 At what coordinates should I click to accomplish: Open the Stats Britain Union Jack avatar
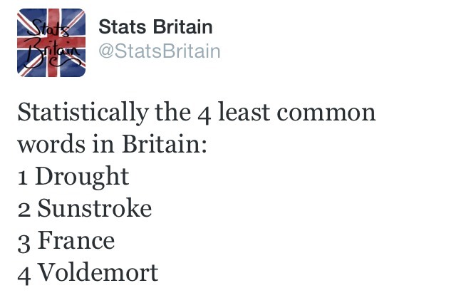pyautogui.click(x=51, y=43)
